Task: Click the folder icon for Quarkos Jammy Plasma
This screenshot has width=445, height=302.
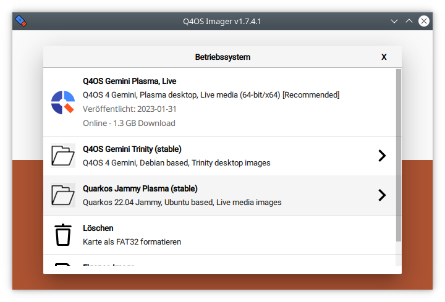Action: coord(63,195)
